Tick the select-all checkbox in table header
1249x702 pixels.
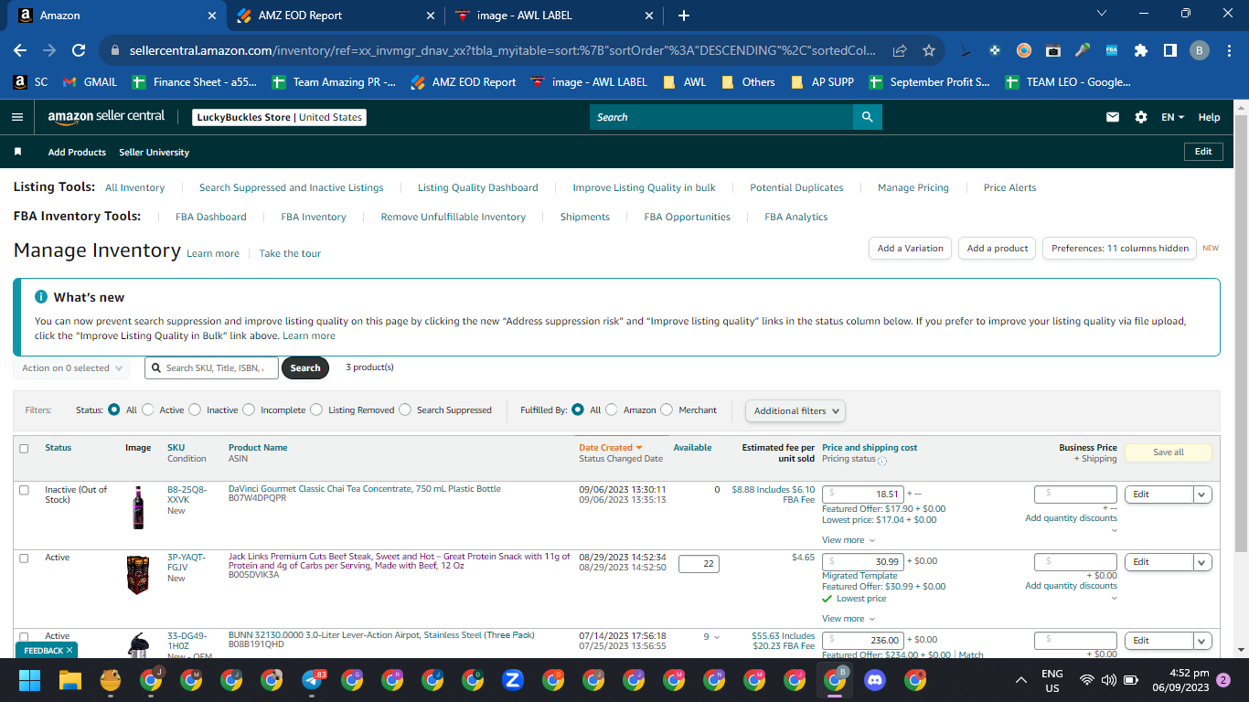pyautogui.click(x=24, y=449)
